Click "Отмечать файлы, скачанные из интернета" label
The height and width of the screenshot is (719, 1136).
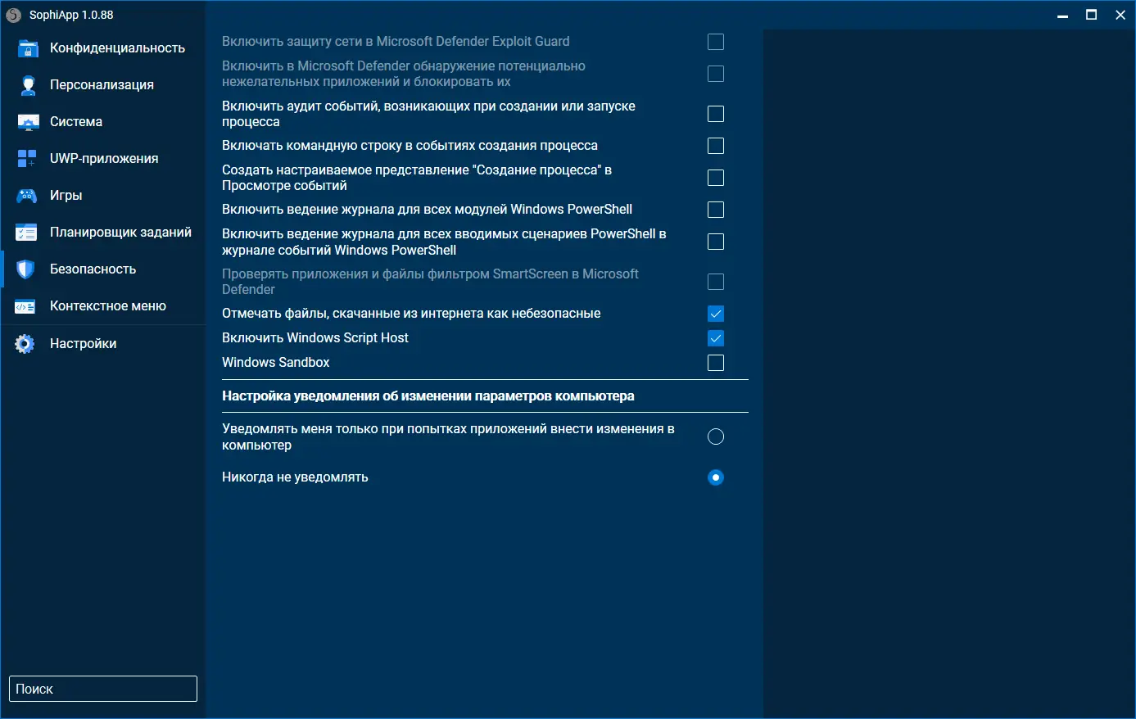tap(411, 314)
